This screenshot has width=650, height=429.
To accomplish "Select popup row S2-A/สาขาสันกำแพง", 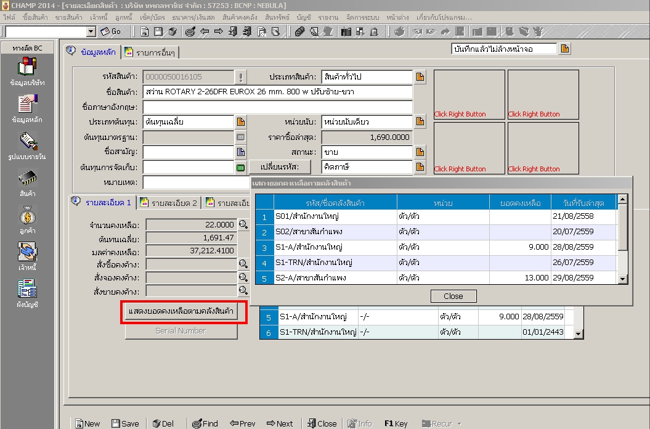I will 436,277.
